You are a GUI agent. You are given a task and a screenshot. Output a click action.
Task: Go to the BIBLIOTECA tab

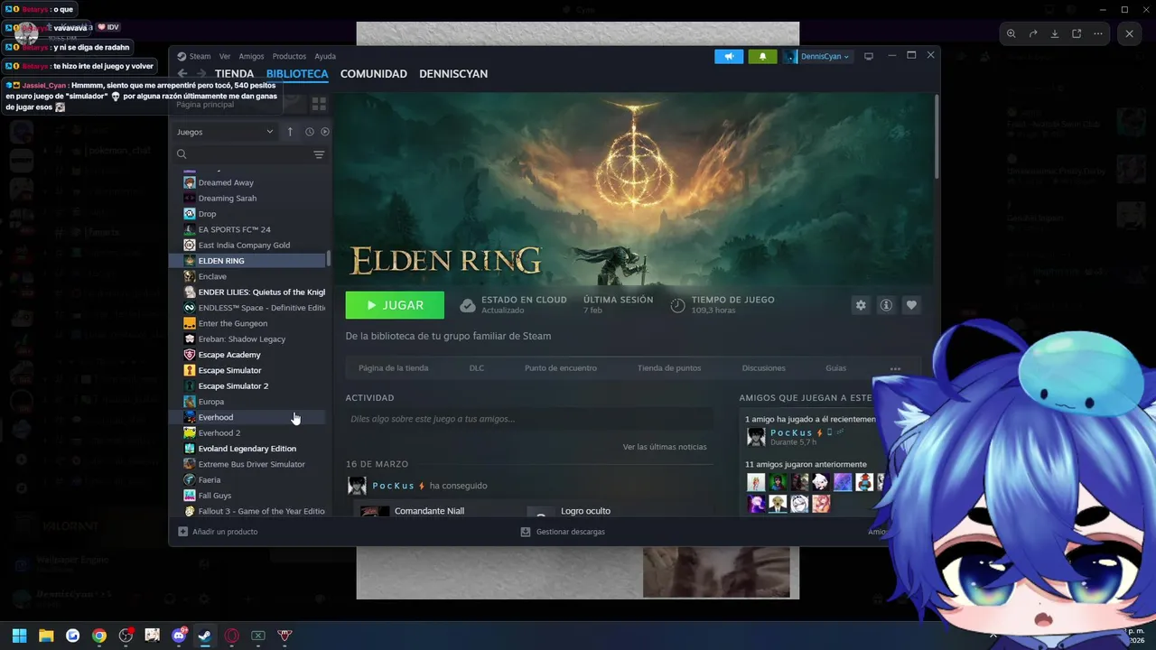[297, 74]
